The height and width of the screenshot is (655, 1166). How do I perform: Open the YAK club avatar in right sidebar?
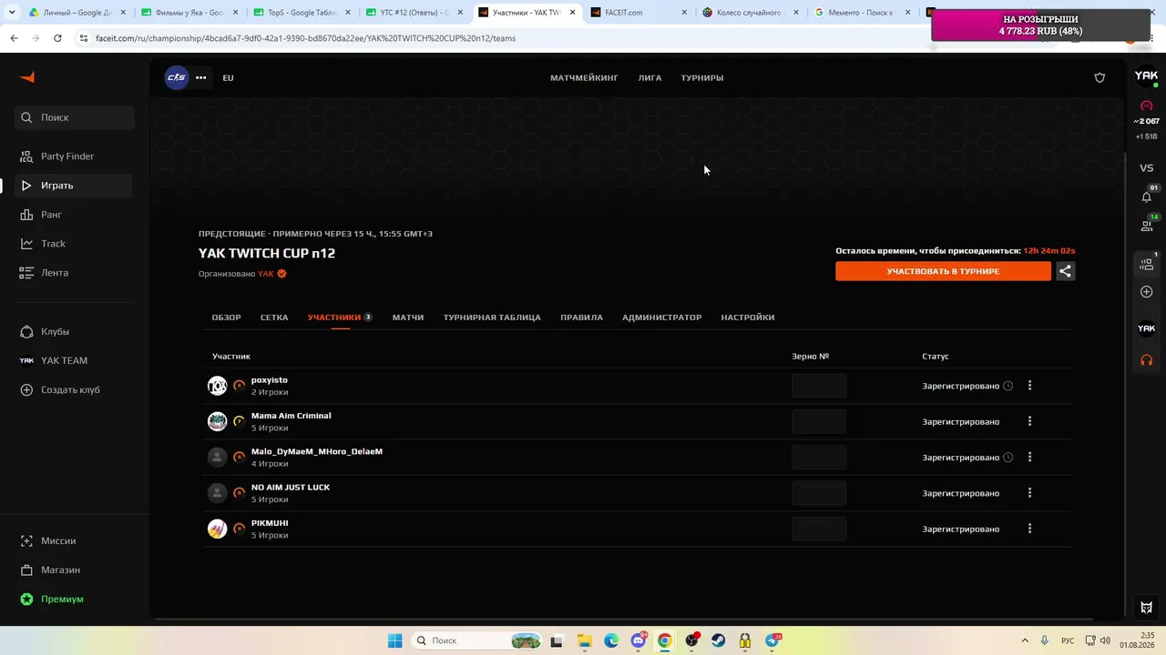[x=1146, y=328]
